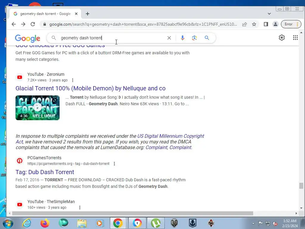Open Chrome side panel

[266, 24]
